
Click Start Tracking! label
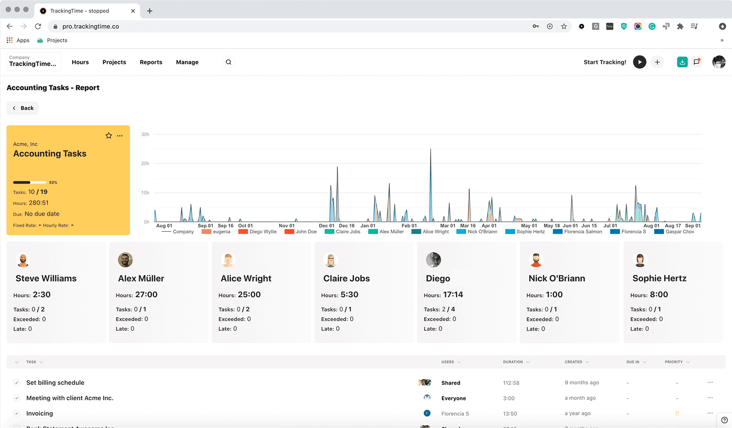pyautogui.click(x=604, y=62)
